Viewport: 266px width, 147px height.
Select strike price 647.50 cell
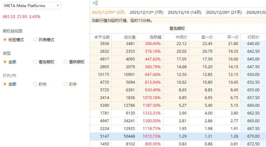(253, 67)
